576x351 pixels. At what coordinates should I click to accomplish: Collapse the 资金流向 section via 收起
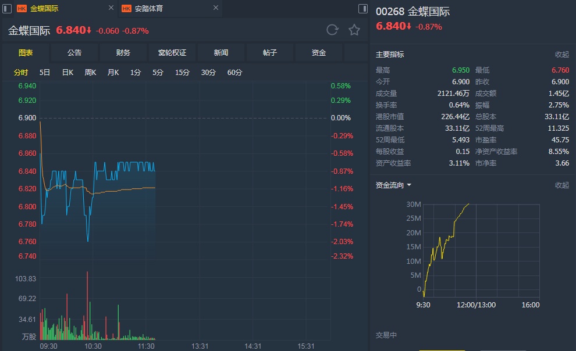(561, 185)
